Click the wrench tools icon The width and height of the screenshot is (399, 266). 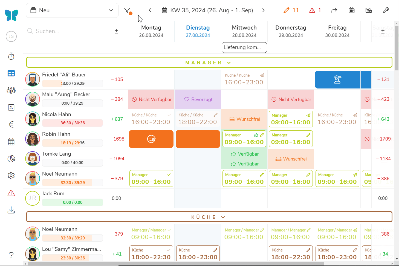pyautogui.click(x=386, y=10)
